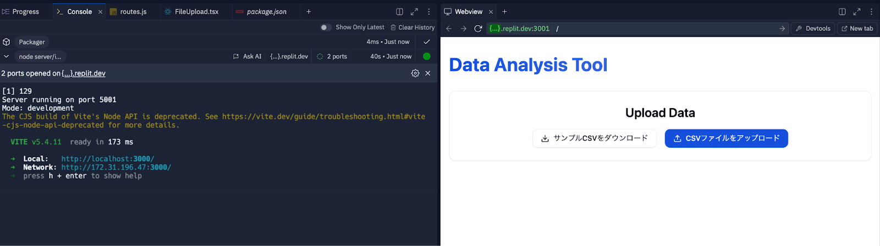Open the 2 ports dropdown

coord(332,57)
